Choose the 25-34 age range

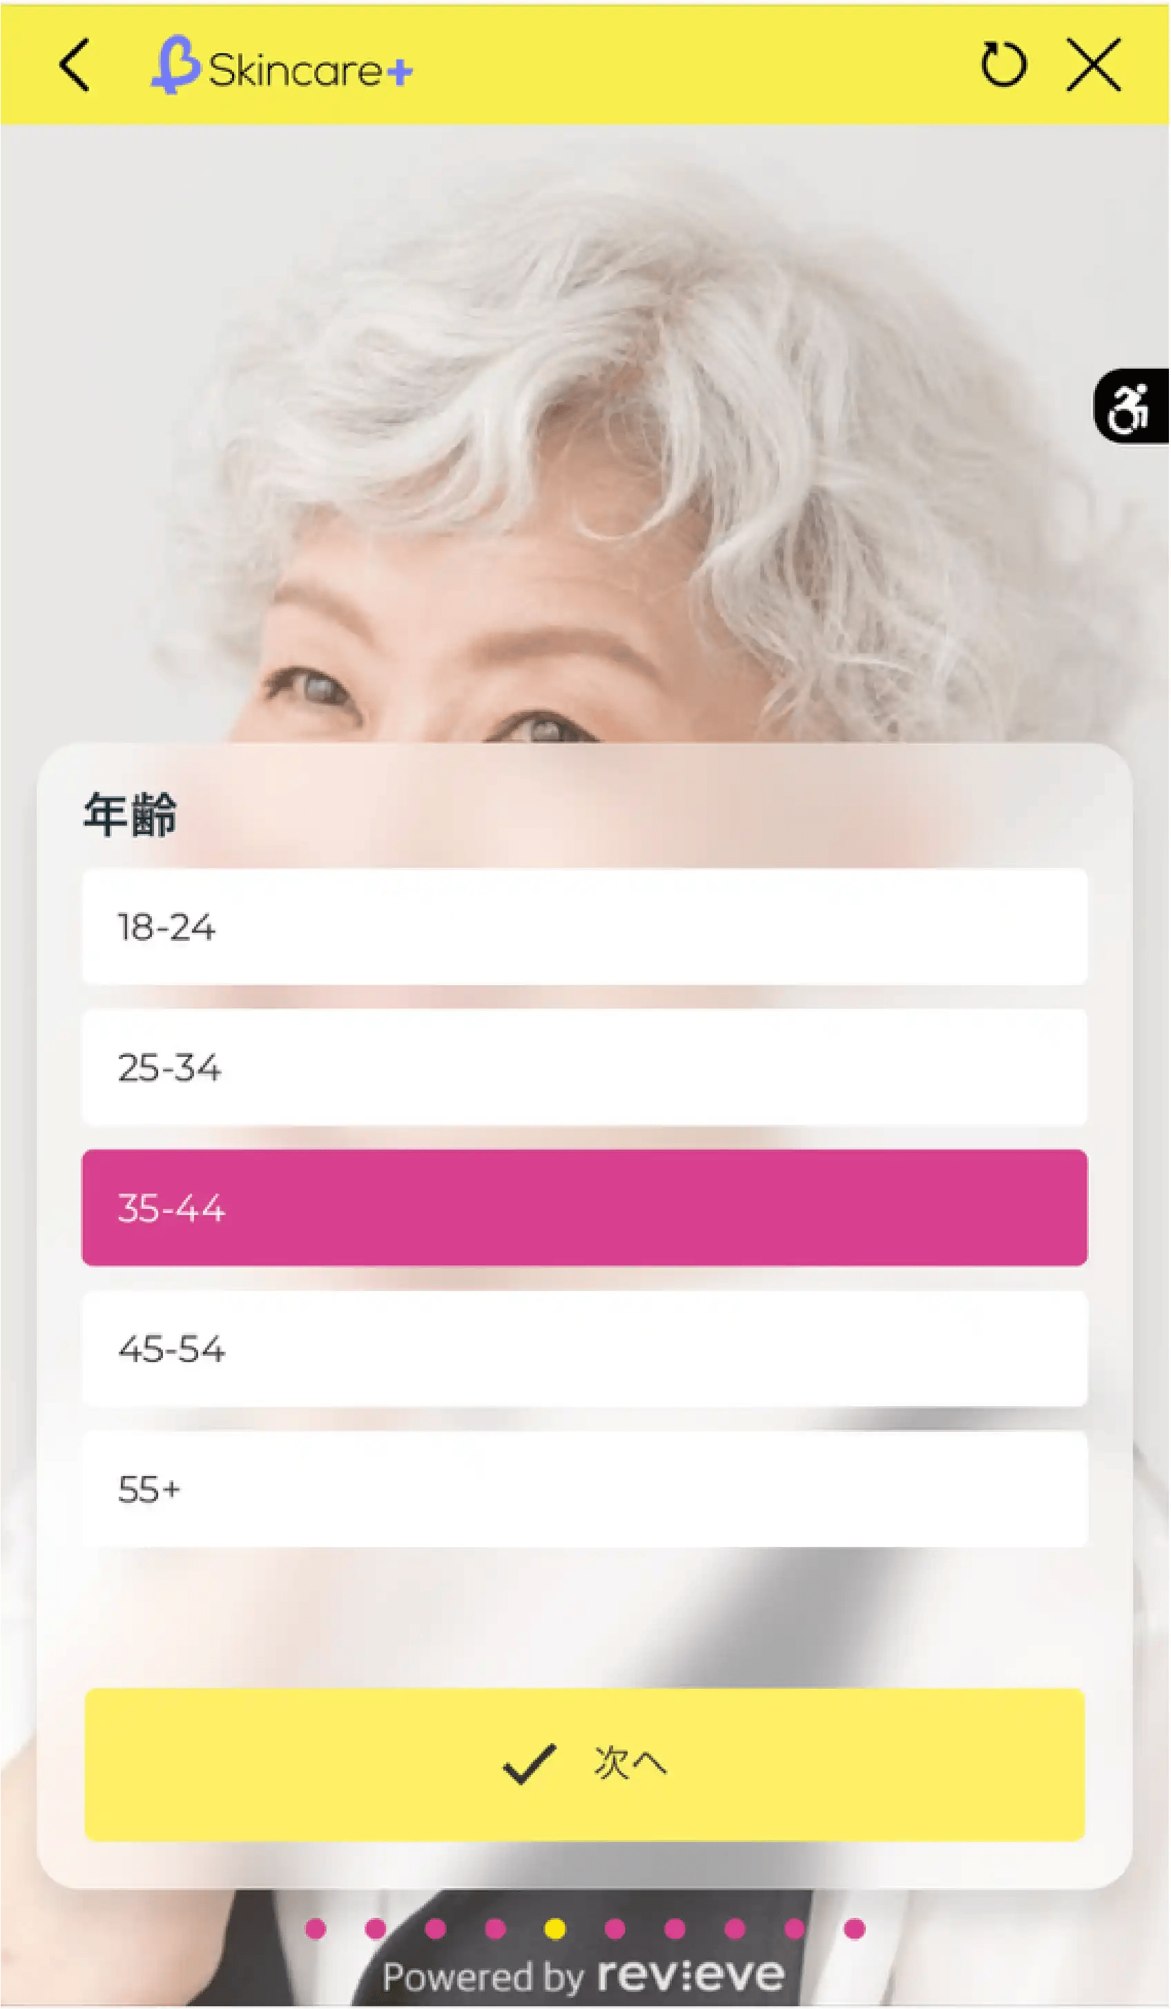coord(585,1068)
